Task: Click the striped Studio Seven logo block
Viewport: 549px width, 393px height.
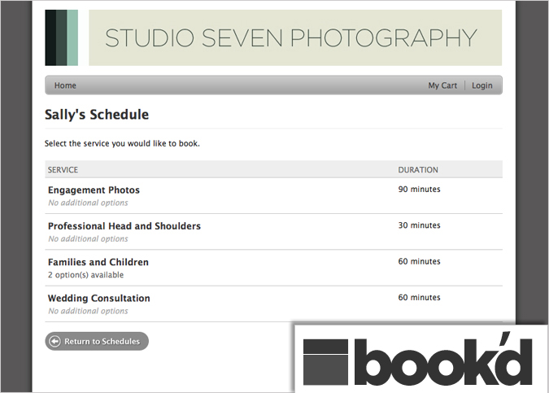Action: pyautogui.click(x=61, y=37)
